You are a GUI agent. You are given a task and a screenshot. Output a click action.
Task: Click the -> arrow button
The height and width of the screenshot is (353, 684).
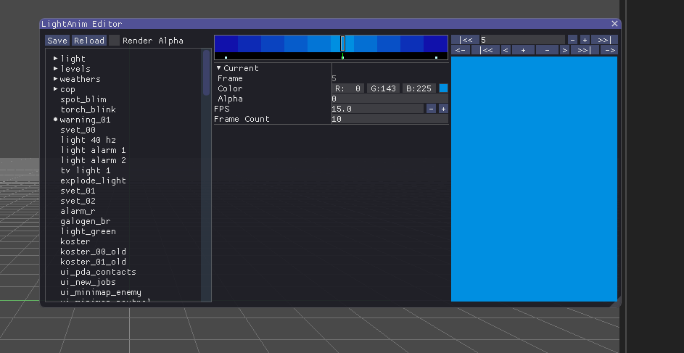609,50
